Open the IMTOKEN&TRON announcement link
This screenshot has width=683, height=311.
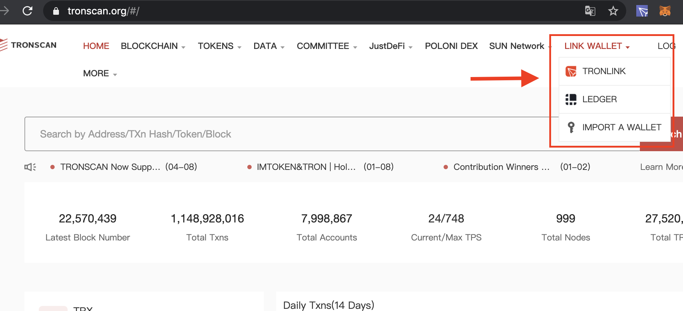(306, 167)
